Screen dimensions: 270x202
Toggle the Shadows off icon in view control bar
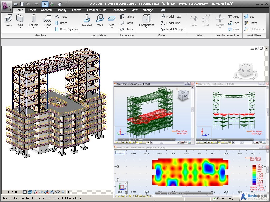[36, 192]
